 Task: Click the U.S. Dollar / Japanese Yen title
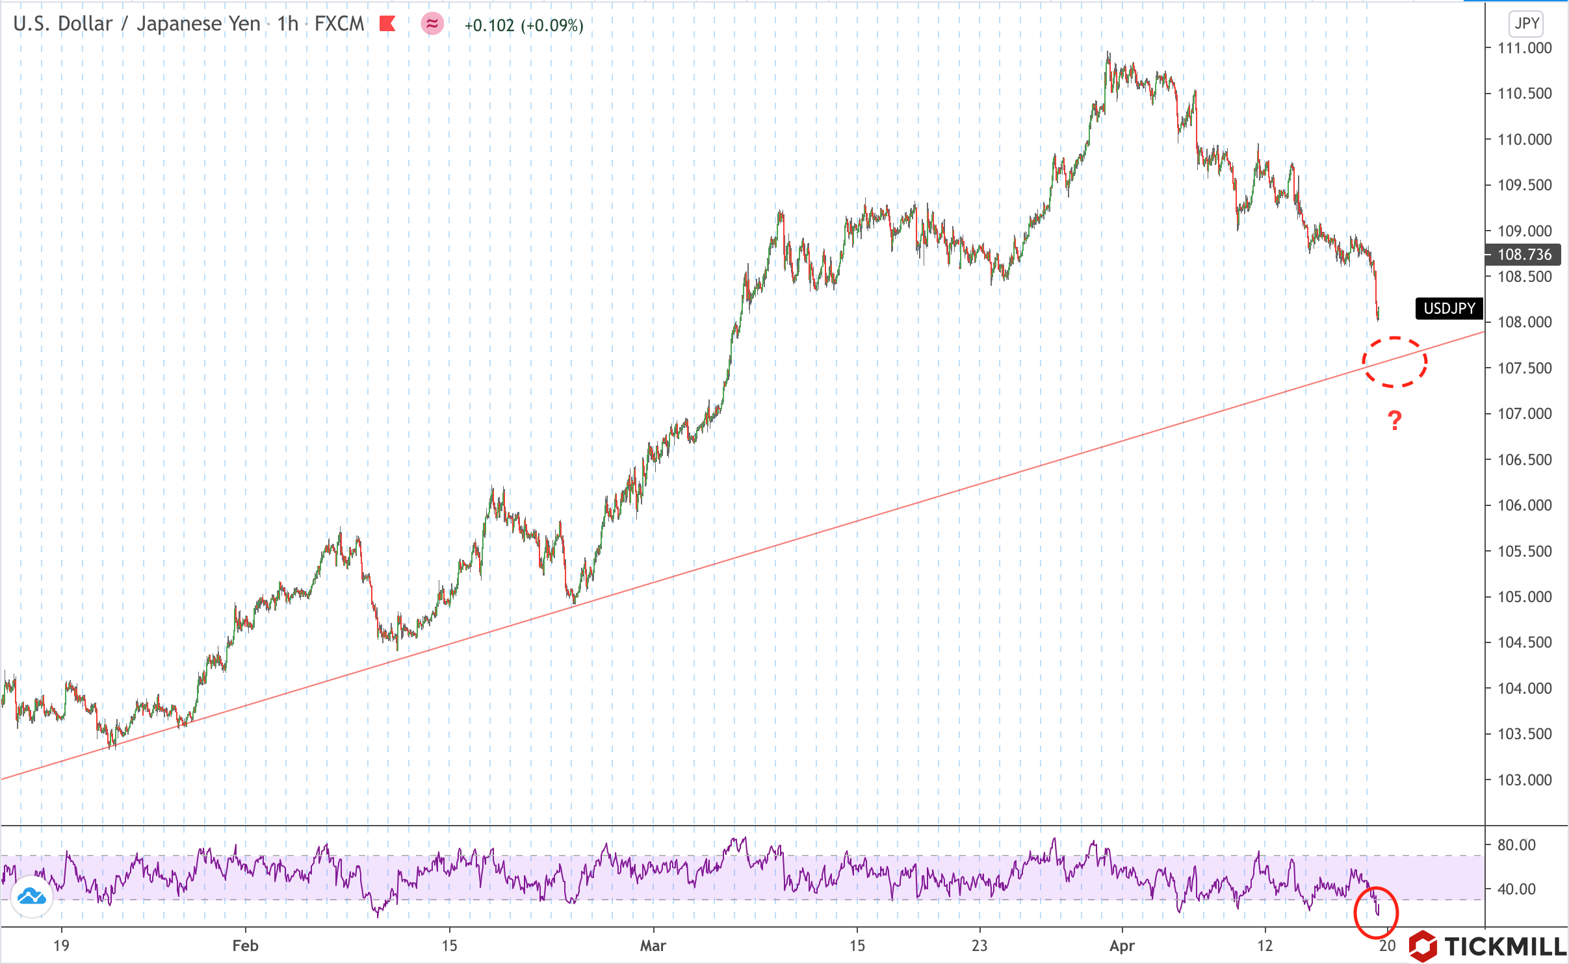coord(136,24)
